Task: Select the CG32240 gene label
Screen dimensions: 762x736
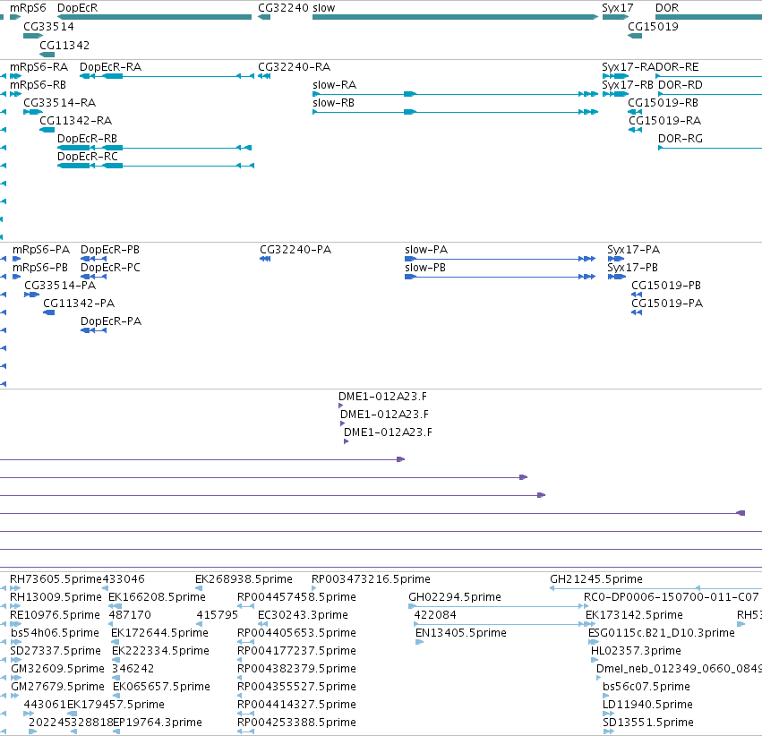Action: pyautogui.click(x=283, y=8)
